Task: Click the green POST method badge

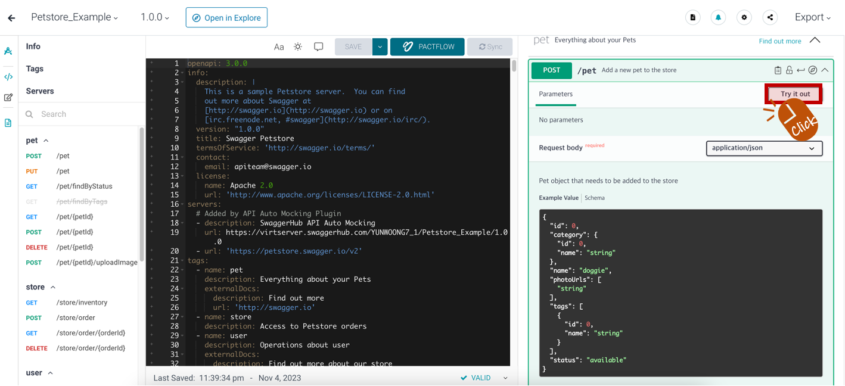Action: point(551,70)
